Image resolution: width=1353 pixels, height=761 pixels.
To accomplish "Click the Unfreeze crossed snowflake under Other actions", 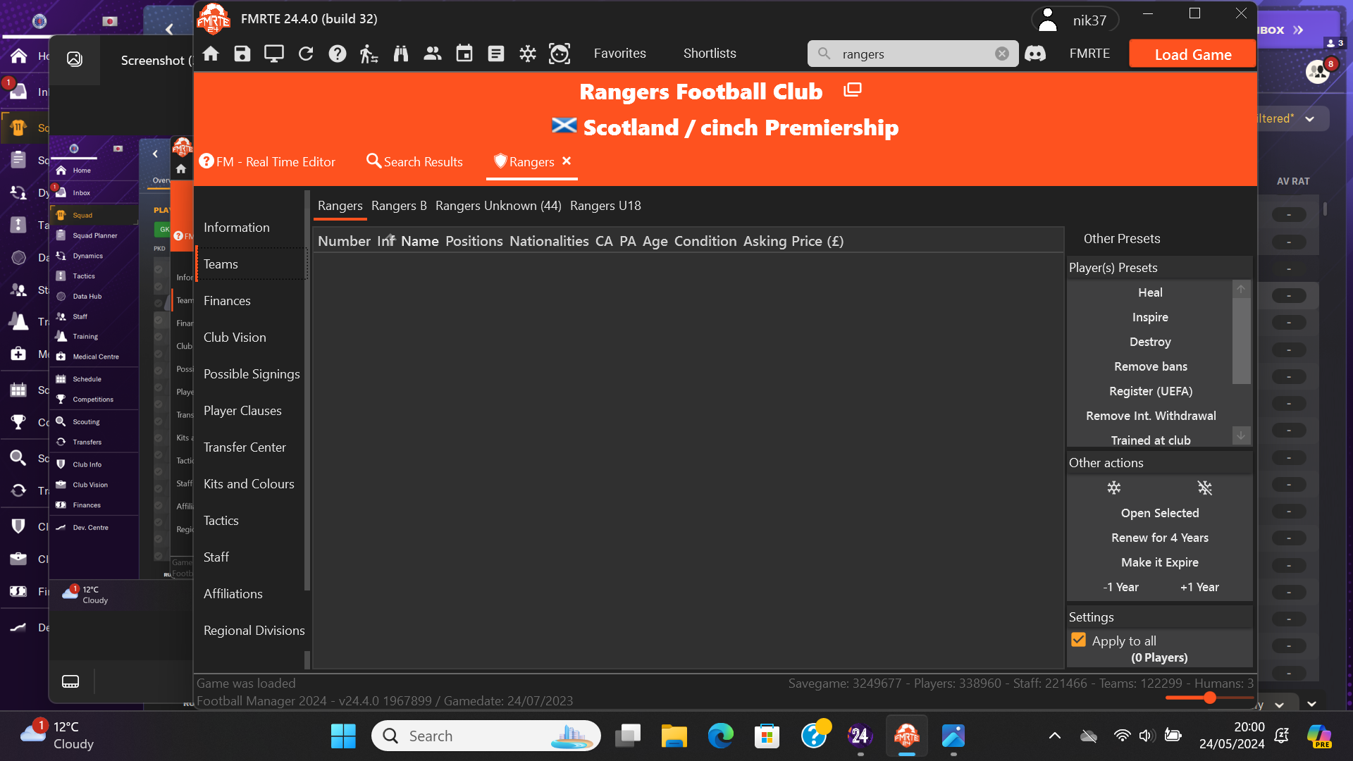I will pyautogui.click(x=1205, y=488).
